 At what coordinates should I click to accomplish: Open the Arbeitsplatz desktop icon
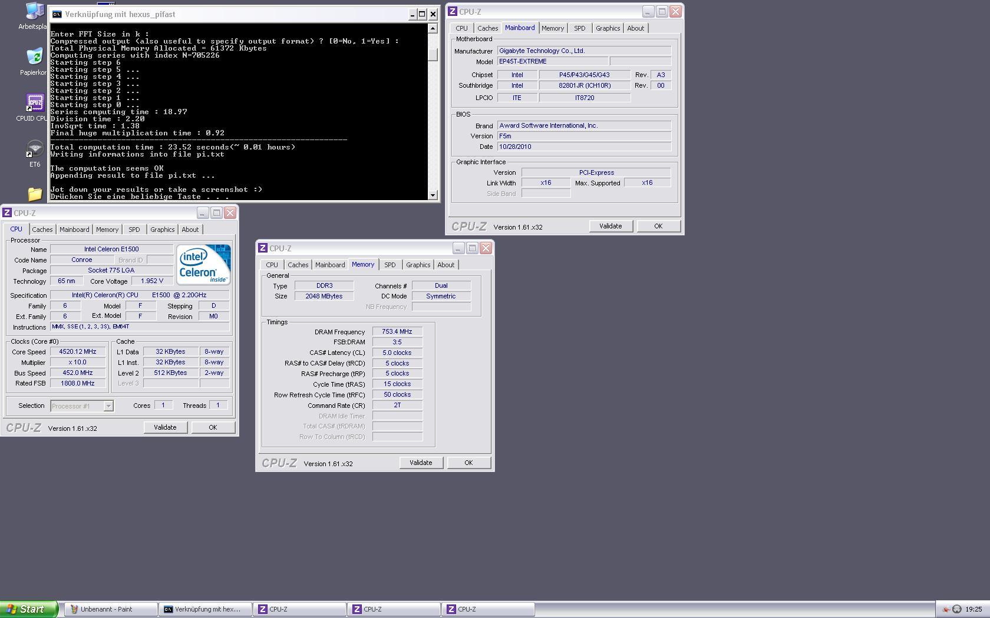(34, 14)
